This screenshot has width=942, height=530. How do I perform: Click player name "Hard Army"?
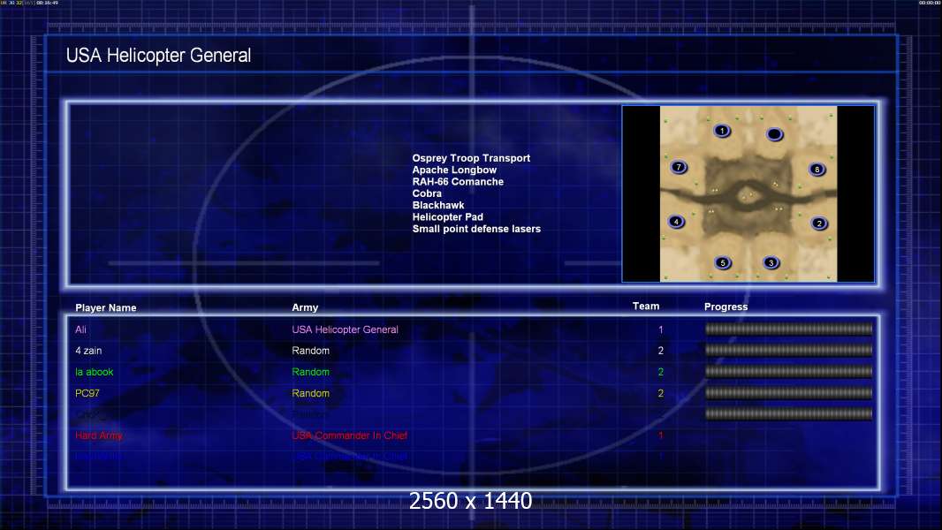(x=98, y=435)
